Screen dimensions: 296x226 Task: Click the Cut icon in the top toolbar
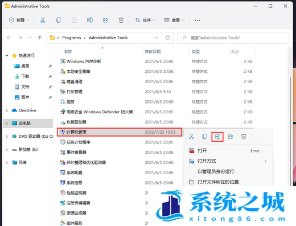point(43,20)
